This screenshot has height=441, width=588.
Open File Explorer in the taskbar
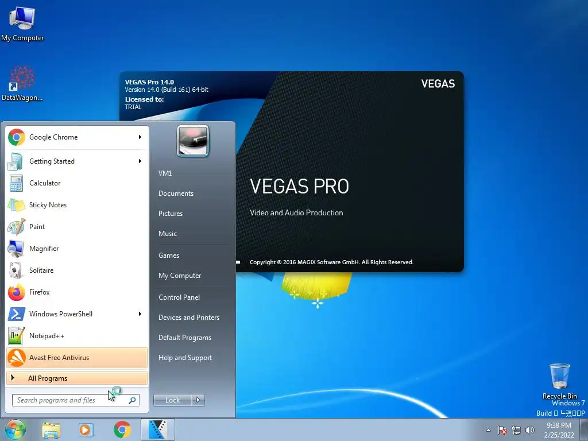pos(51,430)
